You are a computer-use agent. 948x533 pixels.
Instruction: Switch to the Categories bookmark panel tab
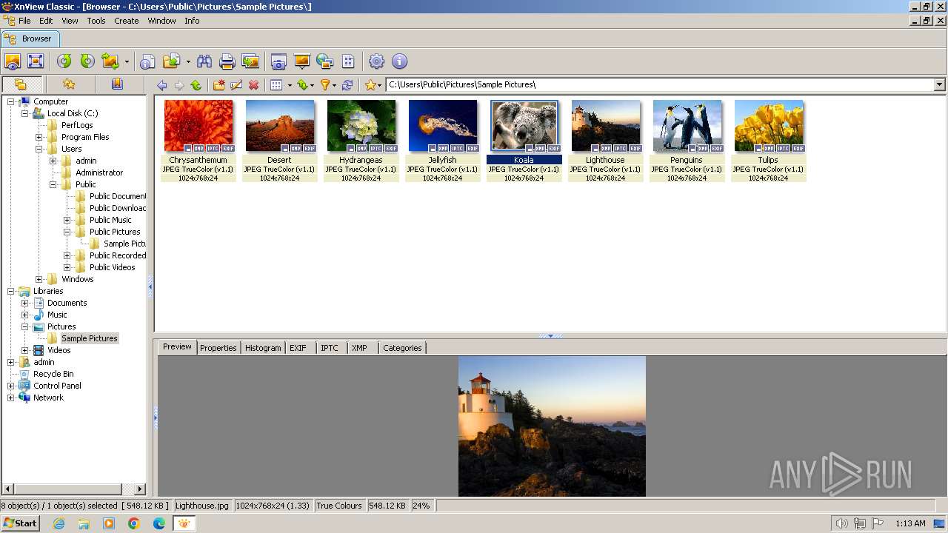(x=117, y=84)
